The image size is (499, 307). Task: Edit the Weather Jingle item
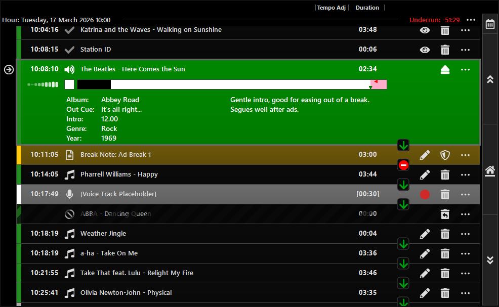pos(425,234)
